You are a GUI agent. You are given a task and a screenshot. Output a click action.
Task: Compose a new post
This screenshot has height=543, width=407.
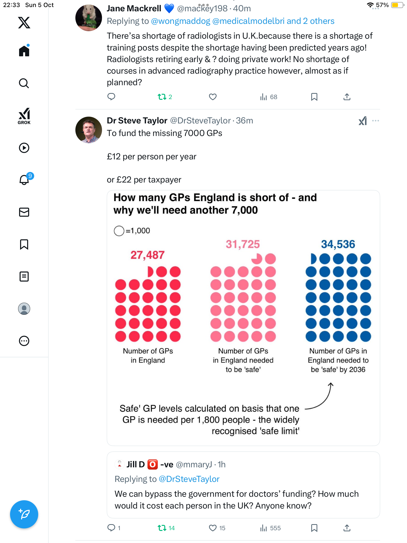(24, 514)
